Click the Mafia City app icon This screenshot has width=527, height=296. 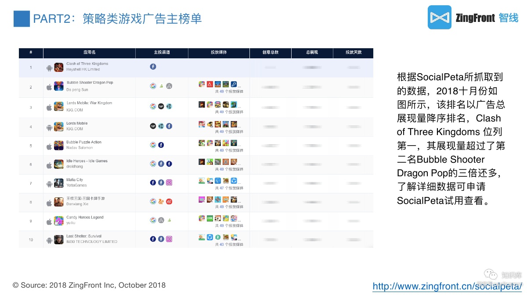(x=59, y=183)
